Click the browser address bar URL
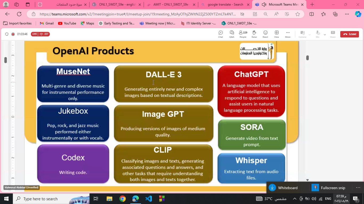 point(137,14)
